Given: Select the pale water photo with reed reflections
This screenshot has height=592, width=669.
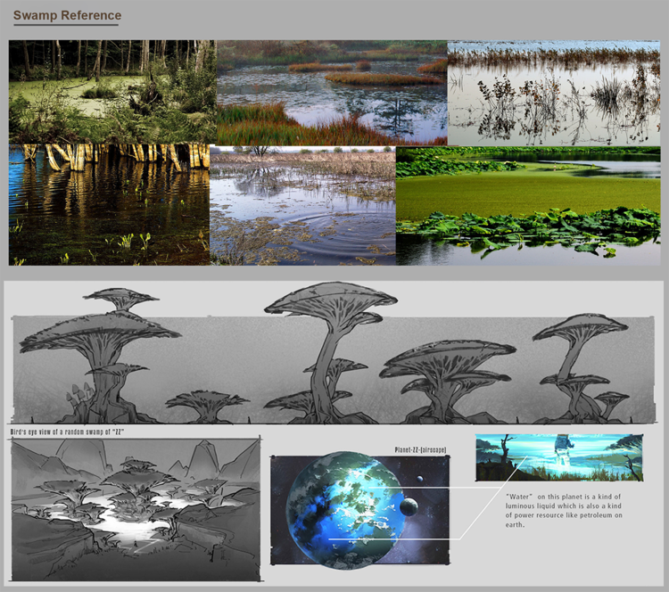Looking at the screenshot, I should [553, 92].
